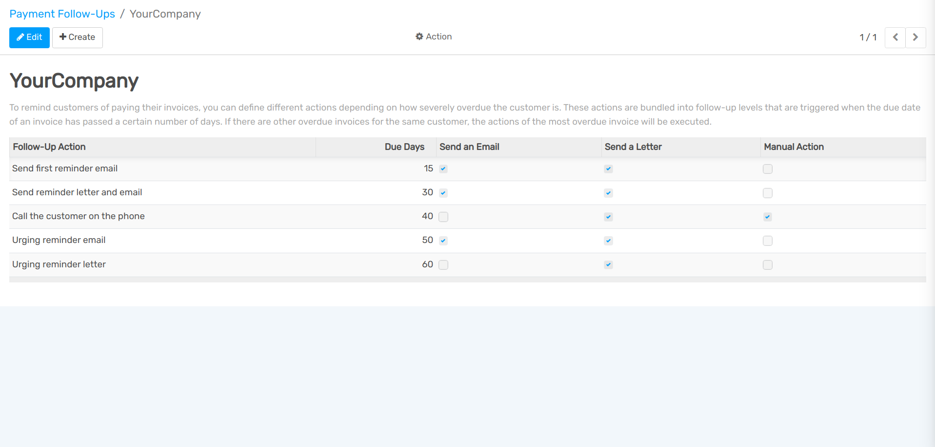Screen dimensions: 935x447
Task: Open the Action gear dropdown
Action: coord(434,37)
